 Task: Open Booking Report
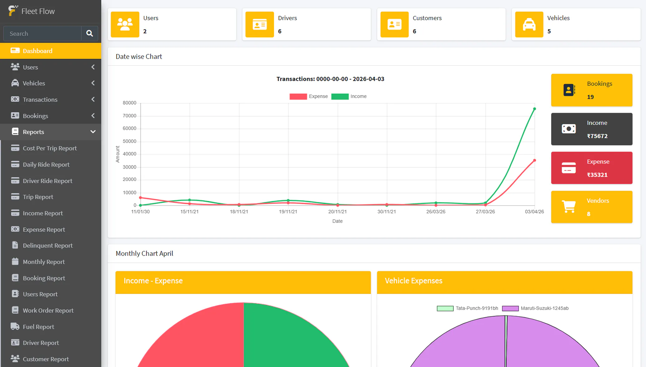click(x=51, y=278)
